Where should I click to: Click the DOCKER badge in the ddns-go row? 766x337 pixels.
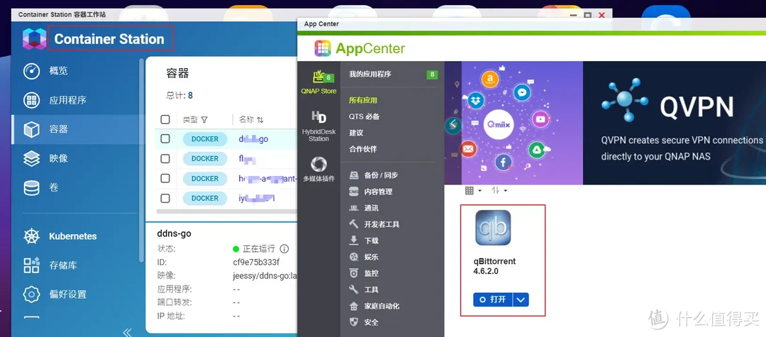pos(205,139)
